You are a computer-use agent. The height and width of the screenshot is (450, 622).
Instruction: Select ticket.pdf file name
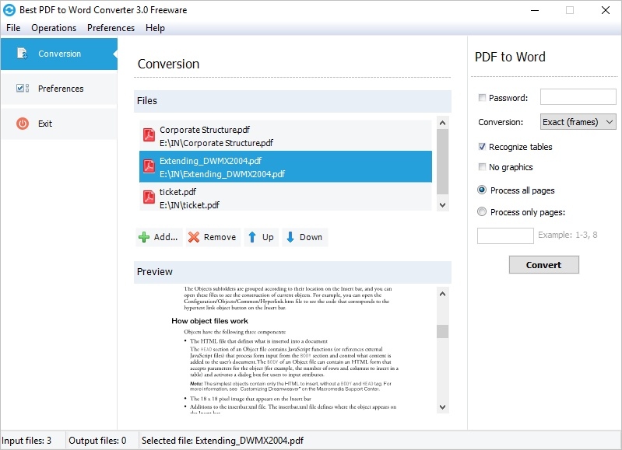click(x=177, y=192)
